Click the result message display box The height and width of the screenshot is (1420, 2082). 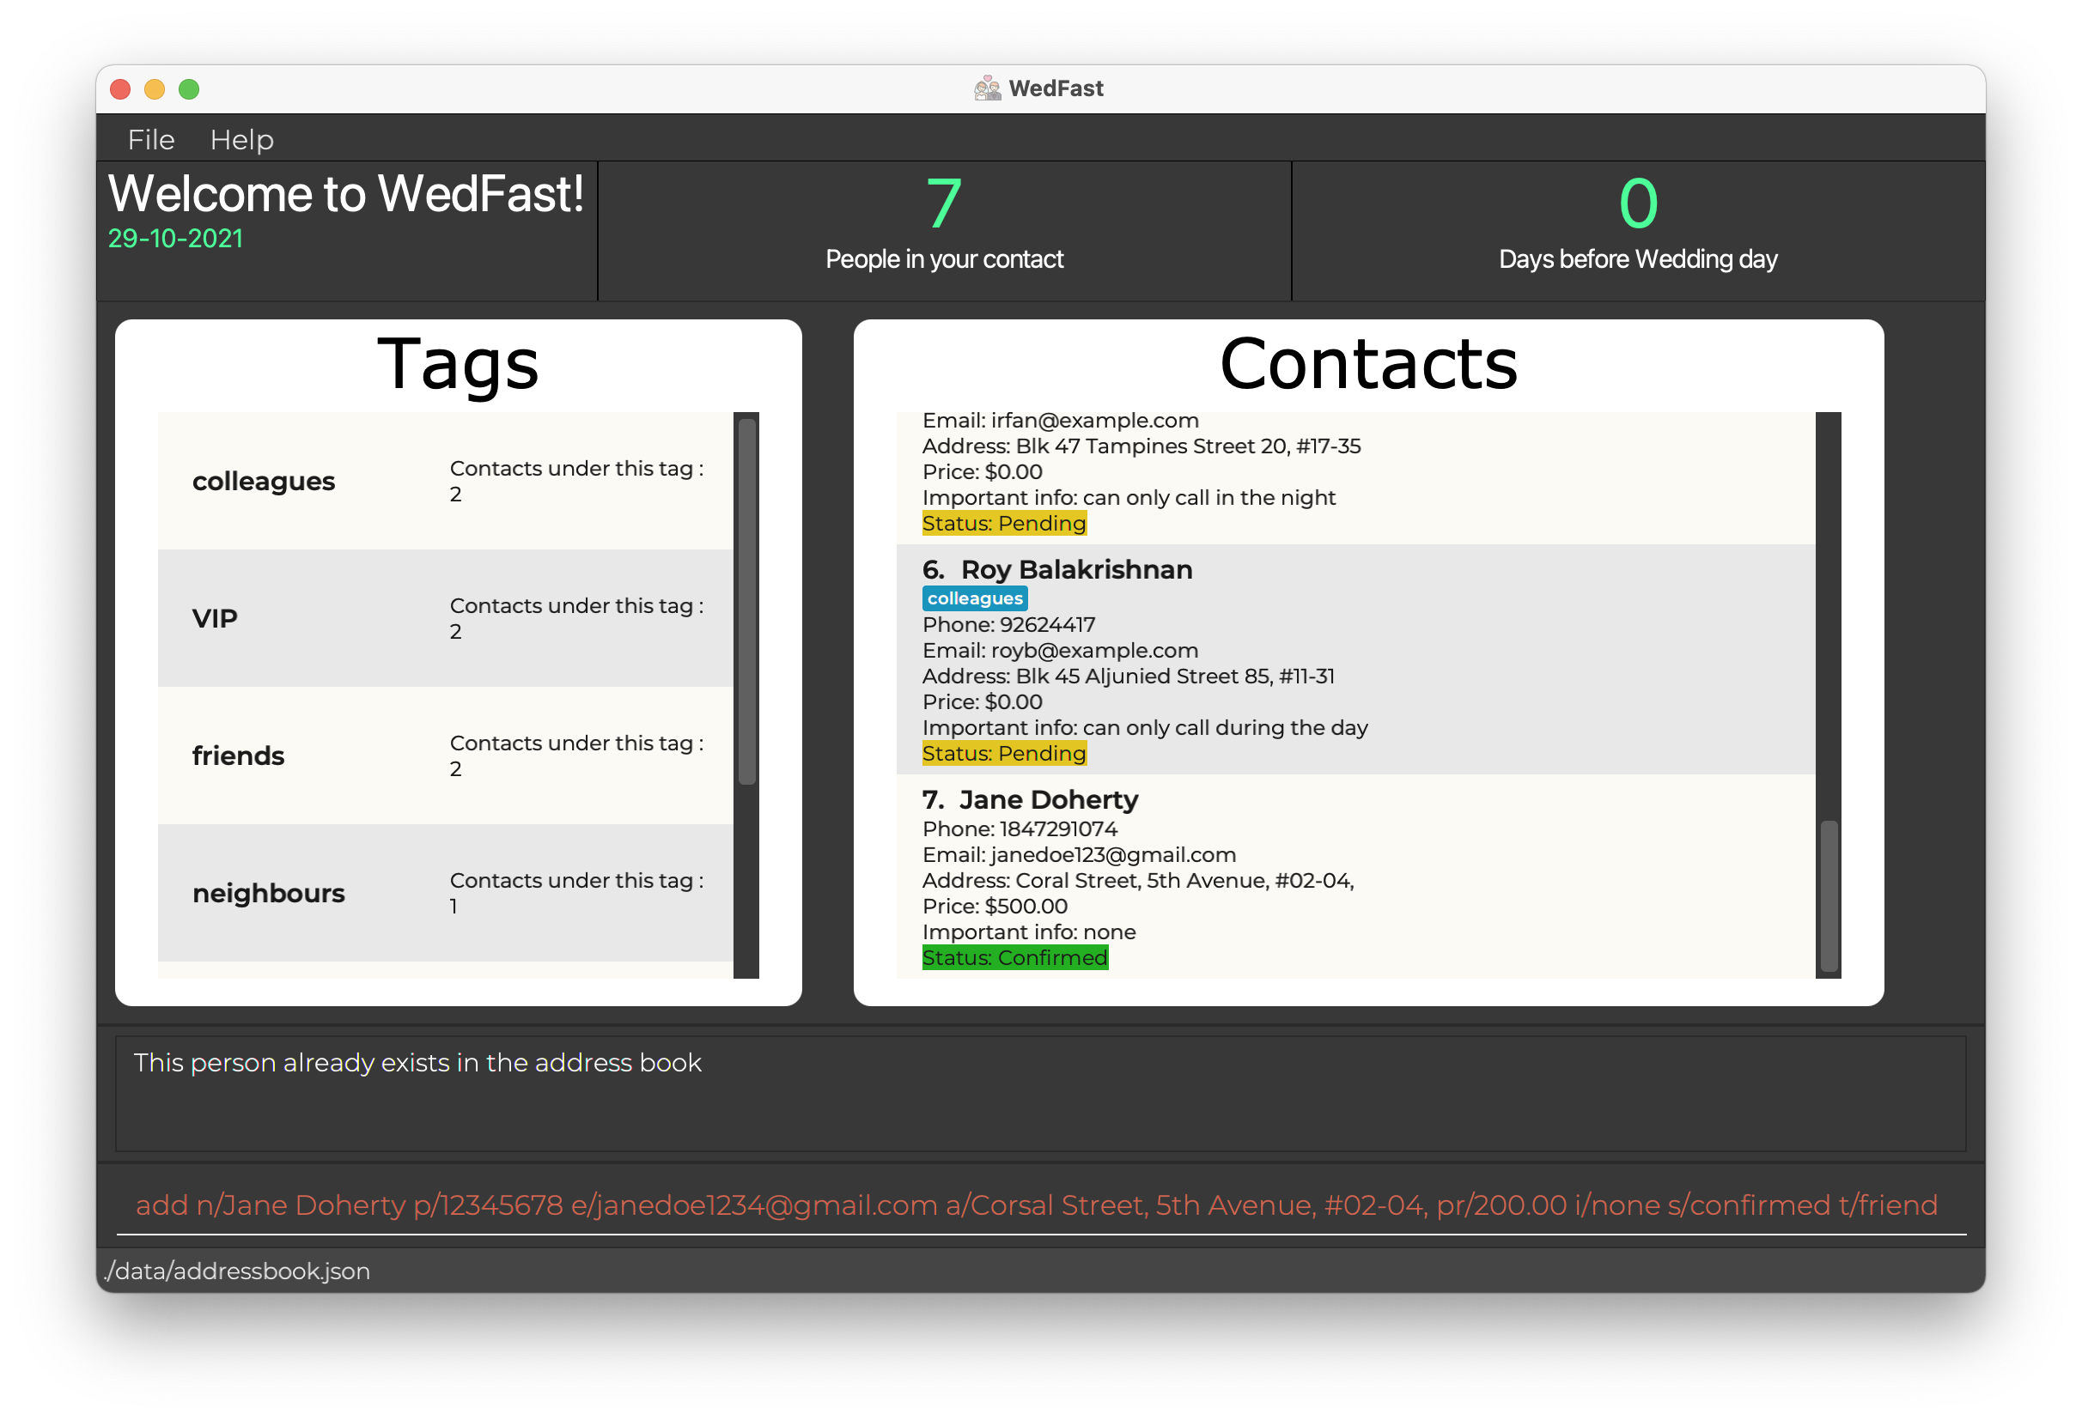pos(1039,1092)
